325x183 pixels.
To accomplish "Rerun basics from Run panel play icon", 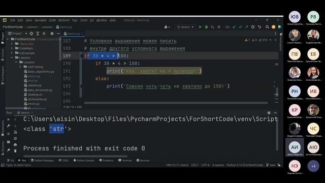I will 9,119.
